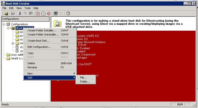Click the Linux additional folder icon in tree

(x=8, y=55)
